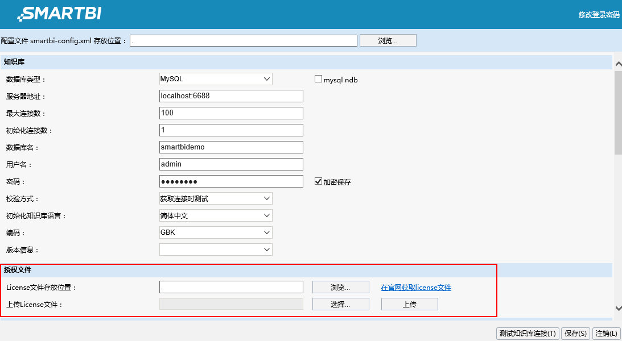The image size is (622, 341).
Task: Click the 注销(L) button
Action: coord(607,334)
